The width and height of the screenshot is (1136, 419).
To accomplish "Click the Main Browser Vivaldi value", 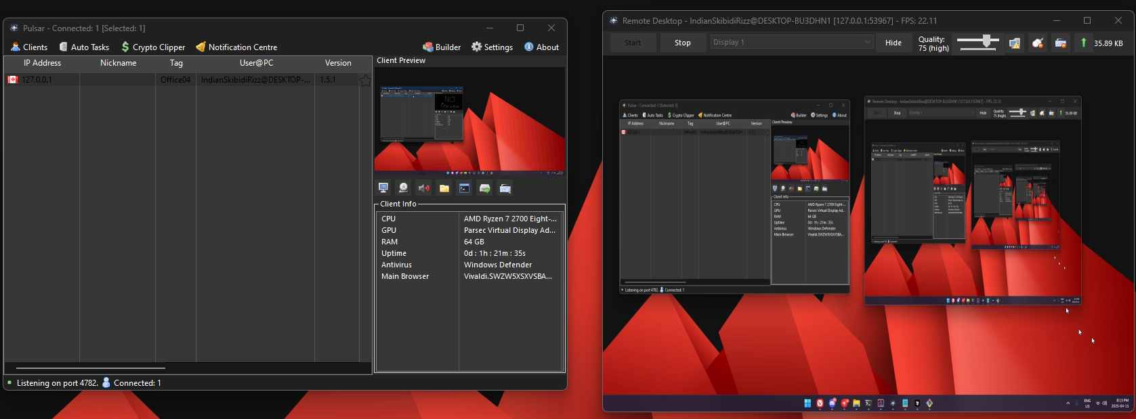I will coord(508,276).
